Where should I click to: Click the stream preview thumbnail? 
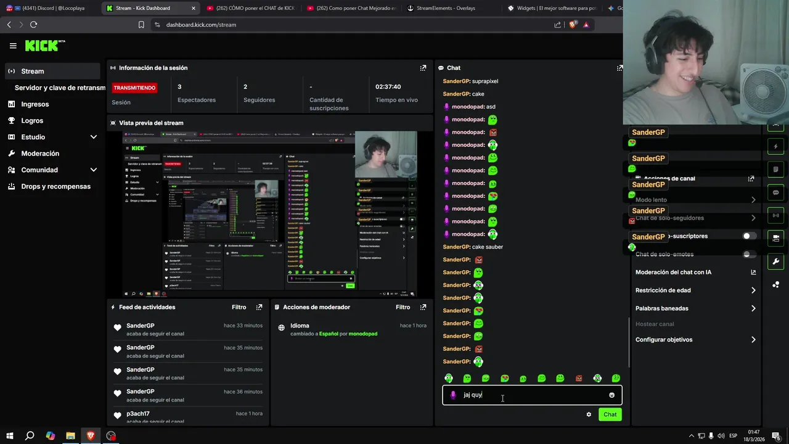tap(270, 213)
